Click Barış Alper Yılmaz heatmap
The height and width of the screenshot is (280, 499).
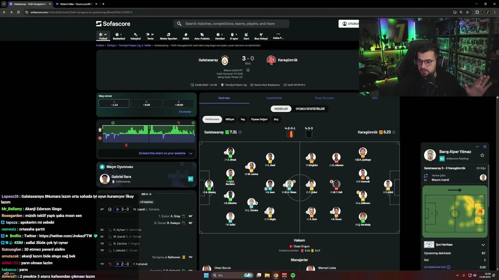coord(455,212)
